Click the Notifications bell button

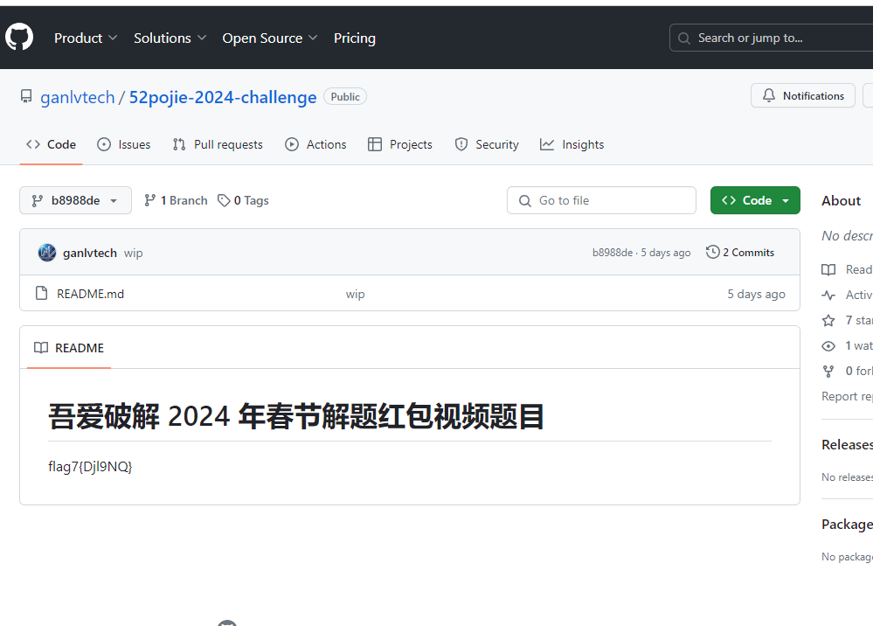803,96
